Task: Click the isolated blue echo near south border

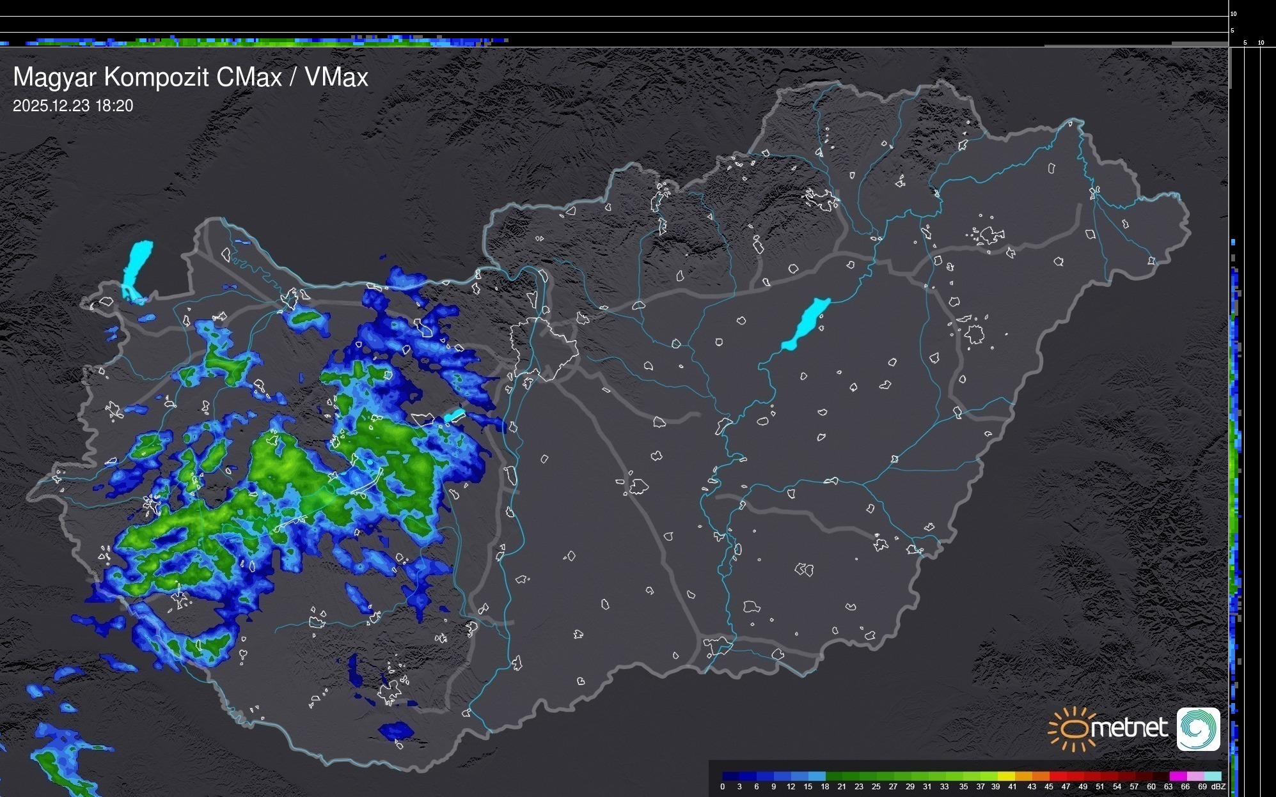Action: (x=396, y=730)
